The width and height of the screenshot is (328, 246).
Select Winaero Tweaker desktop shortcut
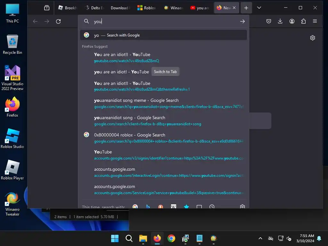(12, 204)
